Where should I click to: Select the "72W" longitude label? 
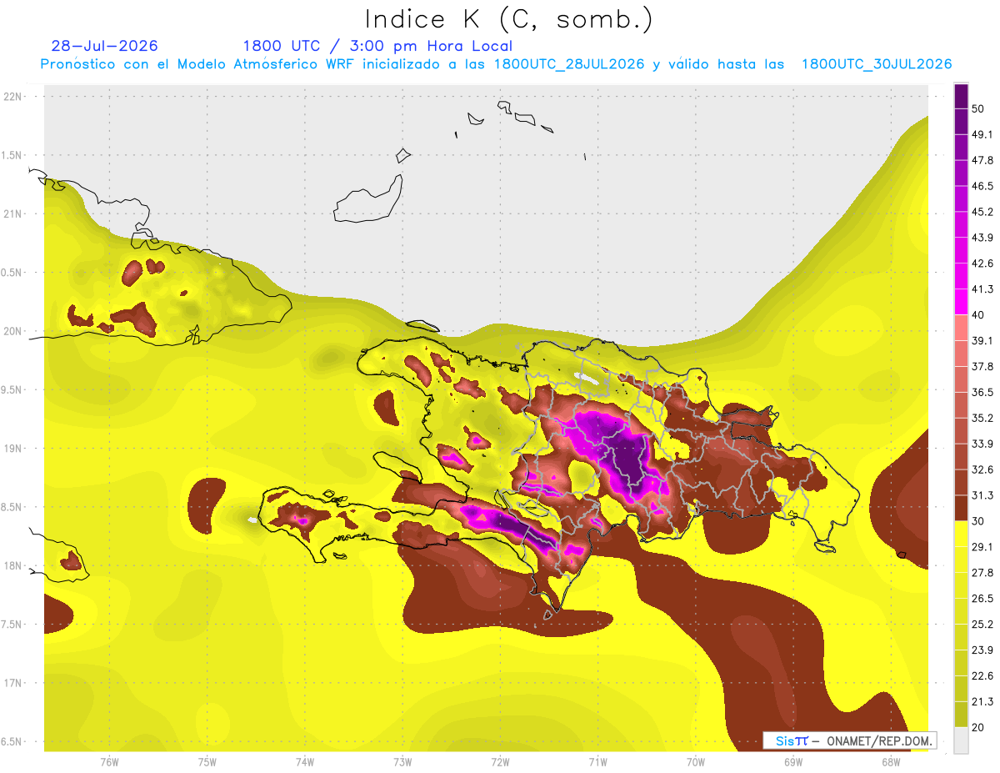(x=500, y=761)
